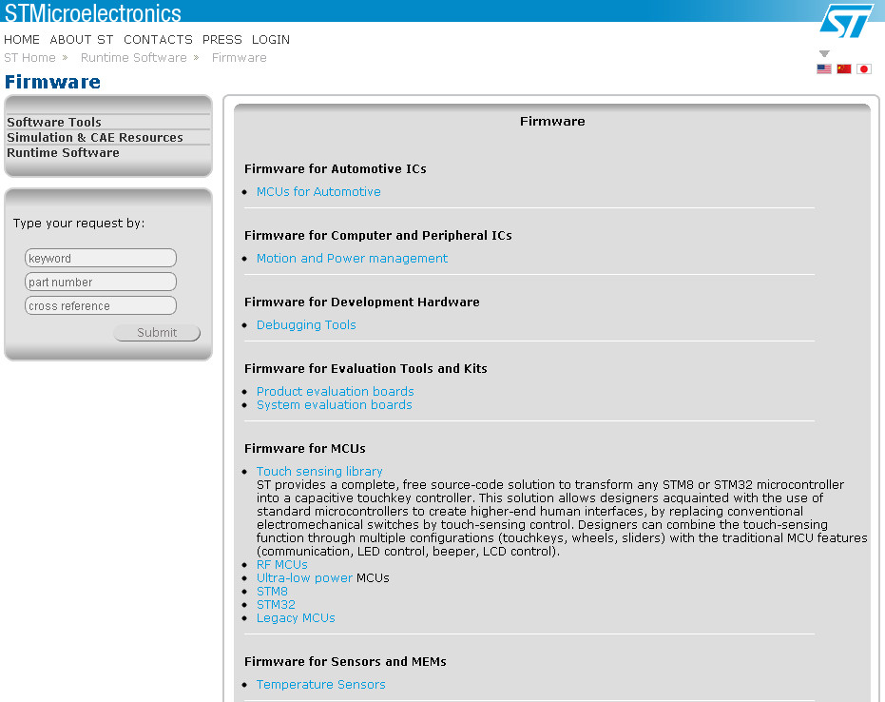This screenshot has height=702, width=885.
Task: Click the STMicroelectronics header title
Action: coord(92,12)
